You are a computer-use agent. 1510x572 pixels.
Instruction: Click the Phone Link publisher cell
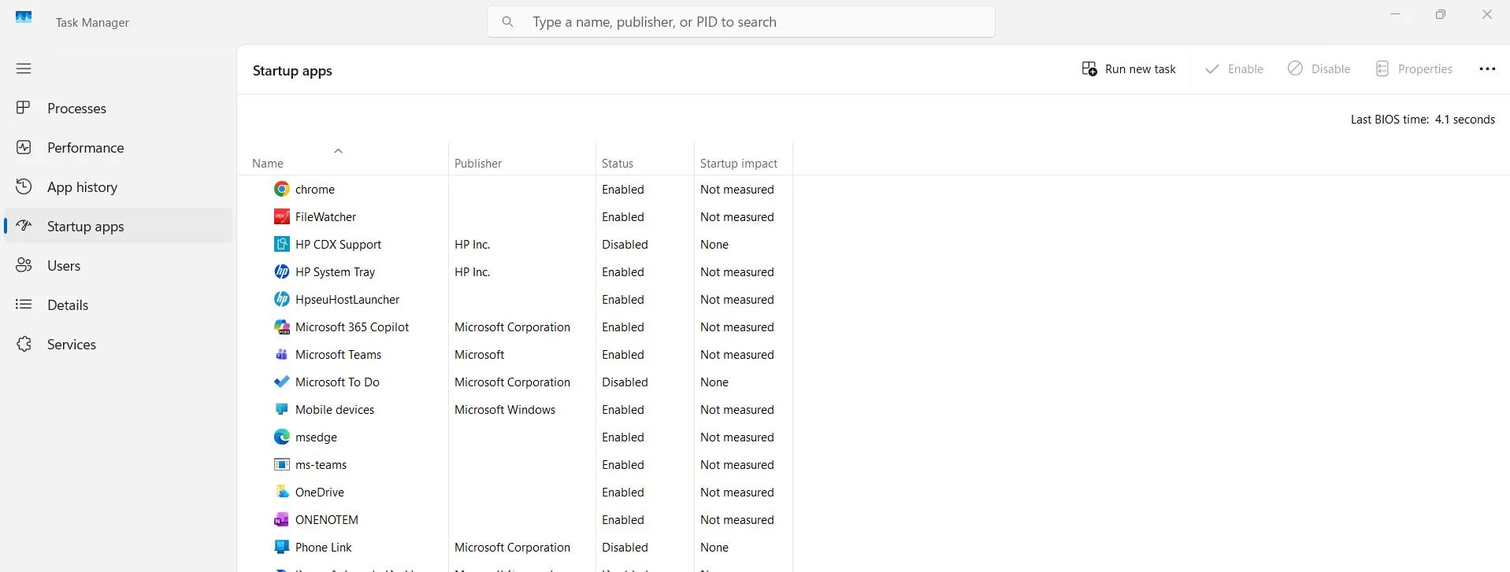512,548
